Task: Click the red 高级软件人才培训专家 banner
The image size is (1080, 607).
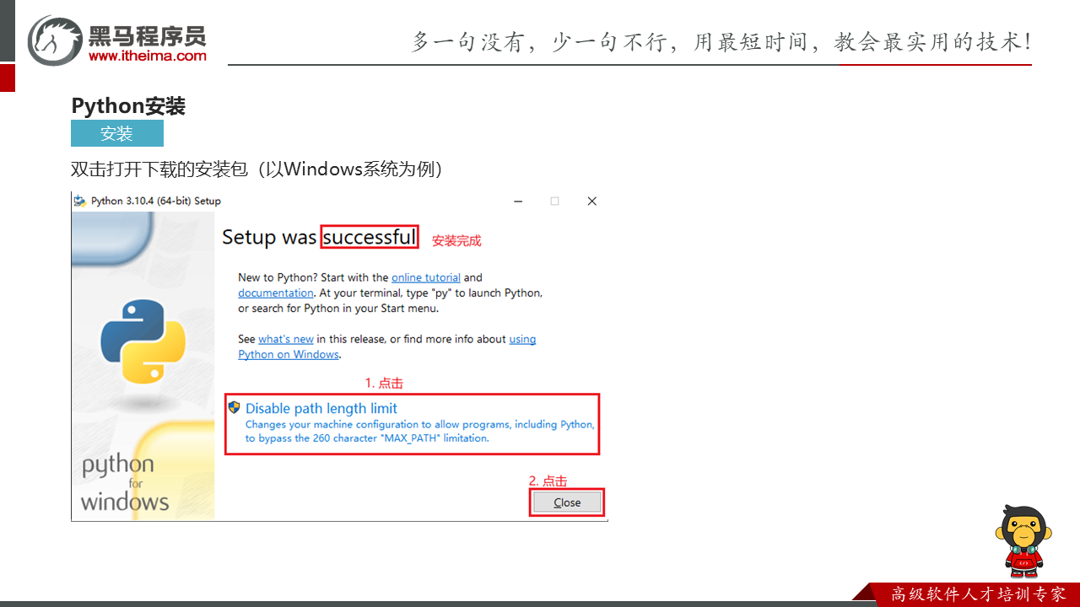Action: point(978,594)
